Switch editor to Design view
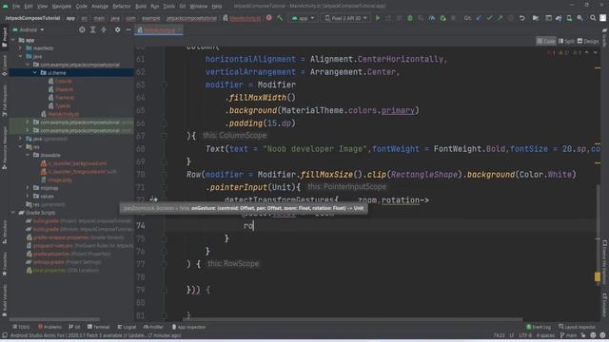 tap(588, 41)
